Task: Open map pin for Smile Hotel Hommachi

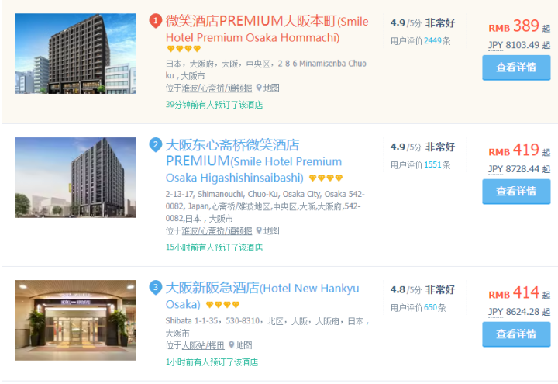Action: point(267,88)
